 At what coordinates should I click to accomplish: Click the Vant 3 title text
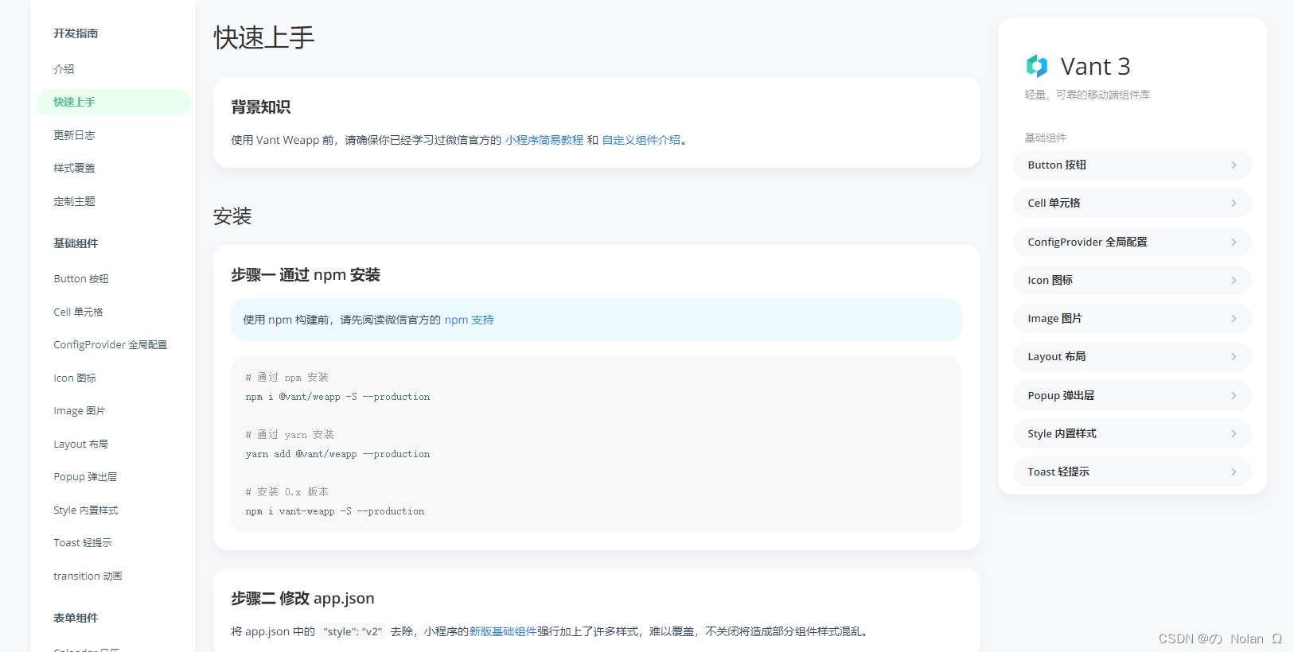click(1095, 67)
